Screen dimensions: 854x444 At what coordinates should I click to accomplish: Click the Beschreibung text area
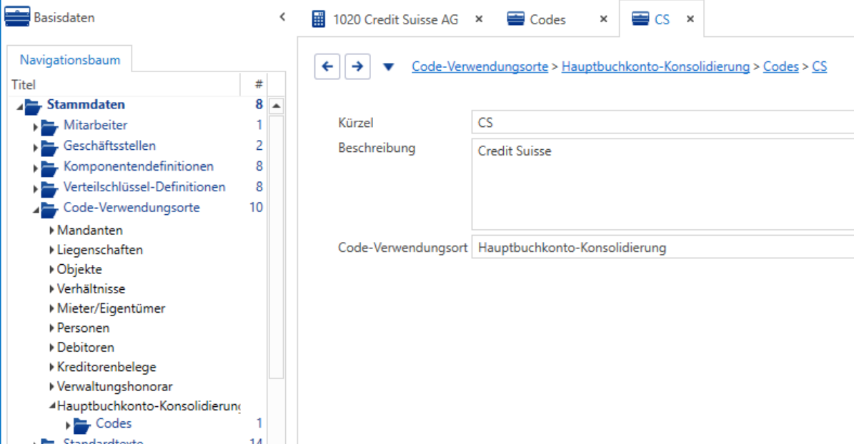point(662,184)
